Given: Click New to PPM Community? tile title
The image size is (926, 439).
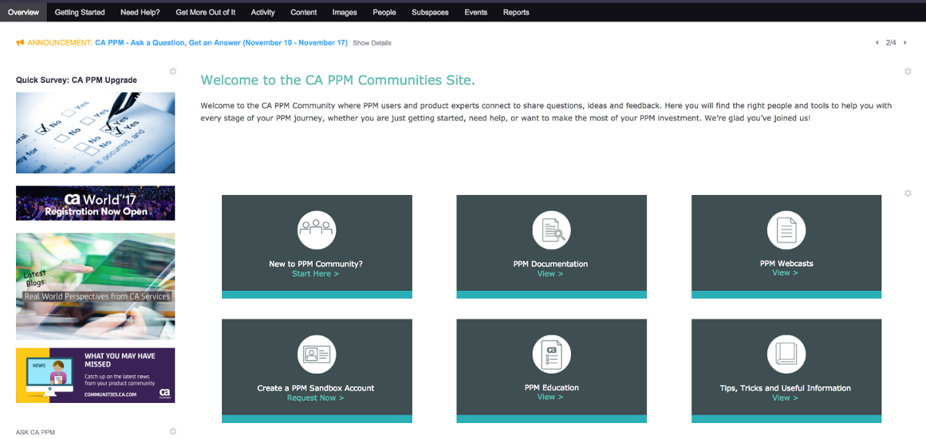Looking at the screenshot, I should pos(316,264).
